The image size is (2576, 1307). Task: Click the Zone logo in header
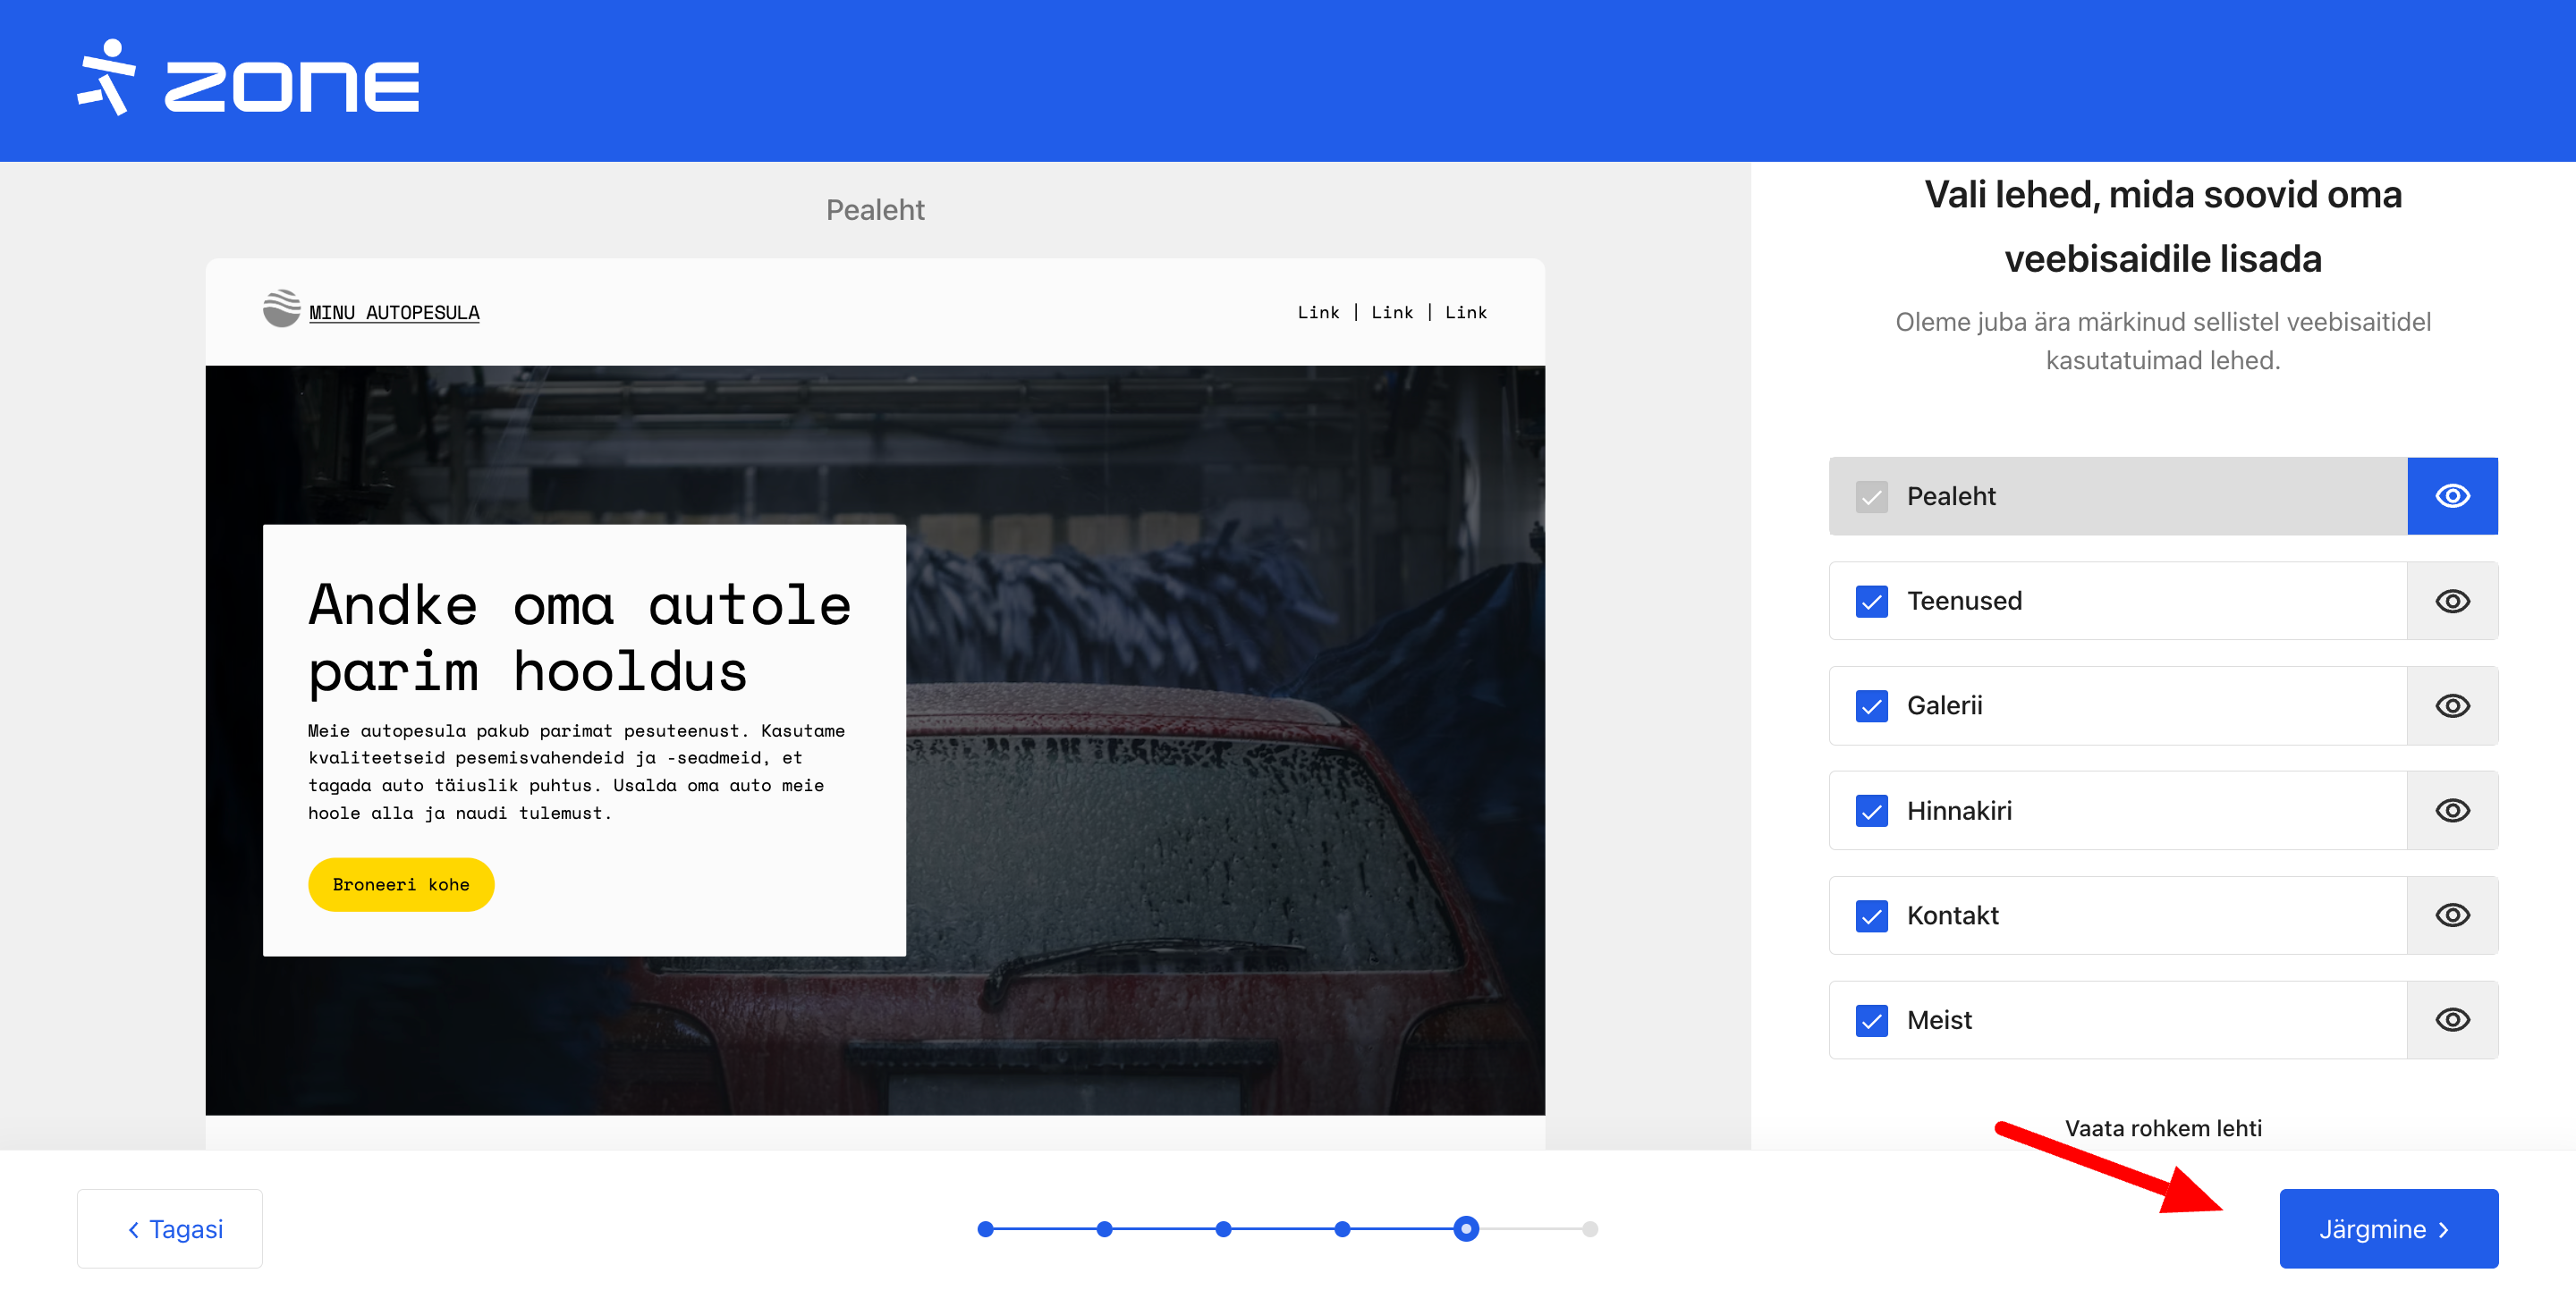click(248, 80)
